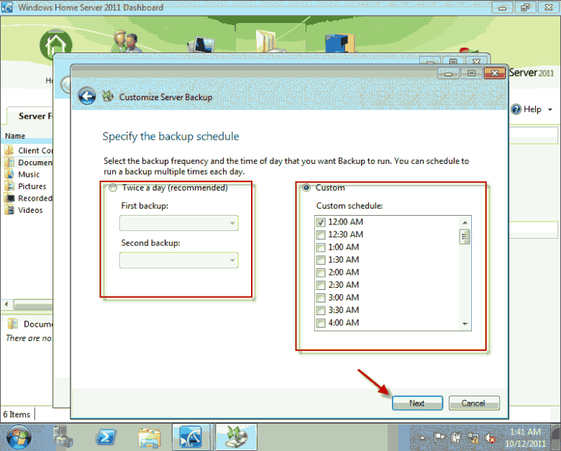
Task: Open the Add-ins icon in Dashboard
Action: [339, 43]
